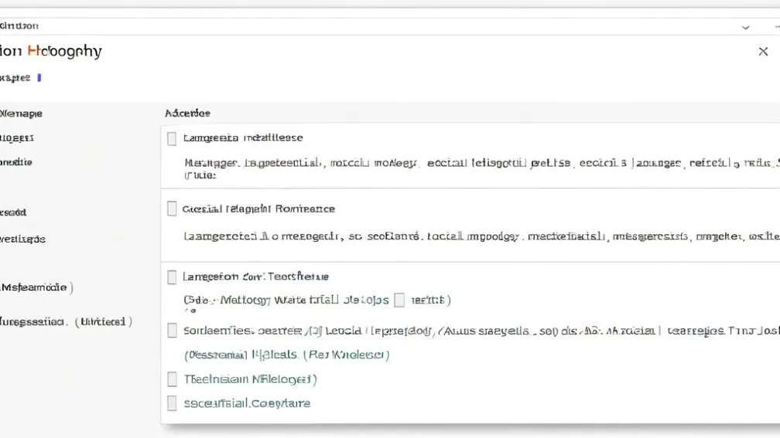Check the box next to 'Sordaemfies'
Image resolution: width=780 pixels, height=438 pixels.
pos(172,331)
